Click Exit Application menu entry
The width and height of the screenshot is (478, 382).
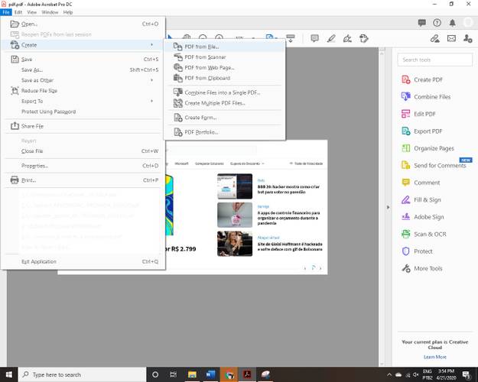coord(83,261)
